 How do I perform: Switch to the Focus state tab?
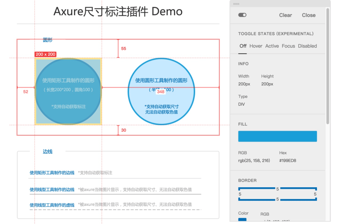(x=288, y=46)
